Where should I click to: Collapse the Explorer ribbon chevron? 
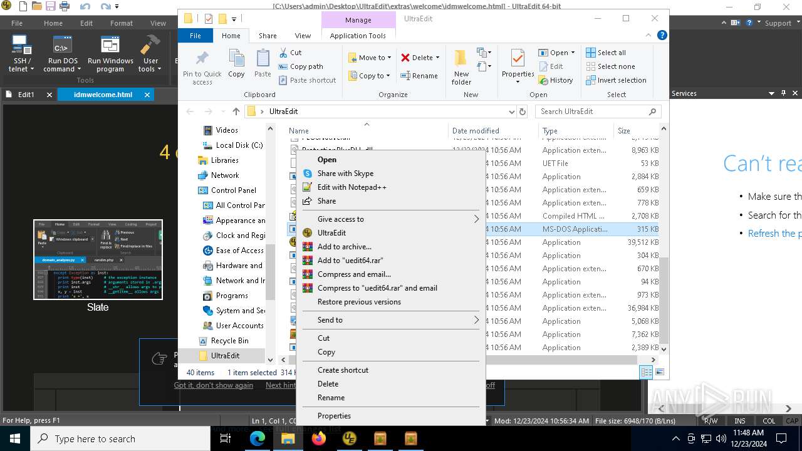tap(650, 36)
